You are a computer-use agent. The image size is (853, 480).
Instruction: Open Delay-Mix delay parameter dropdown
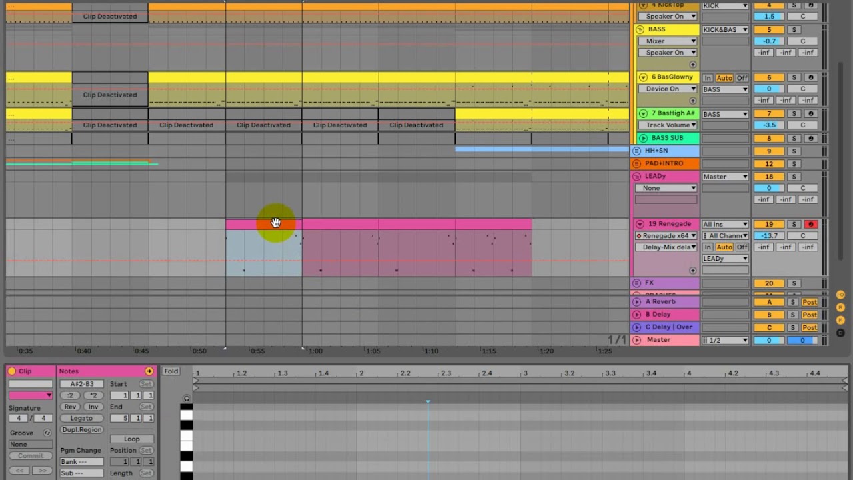[x=666, y=247]
